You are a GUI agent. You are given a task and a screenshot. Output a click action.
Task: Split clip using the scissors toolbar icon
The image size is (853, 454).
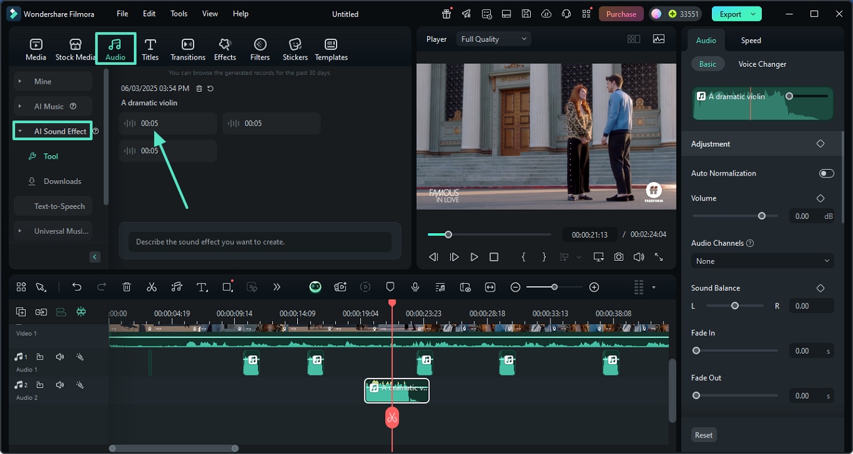point(152,287)
